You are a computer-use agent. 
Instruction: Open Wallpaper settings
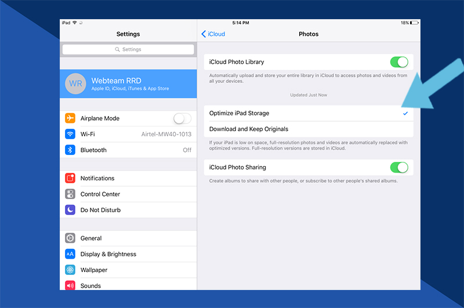[128, 270]
